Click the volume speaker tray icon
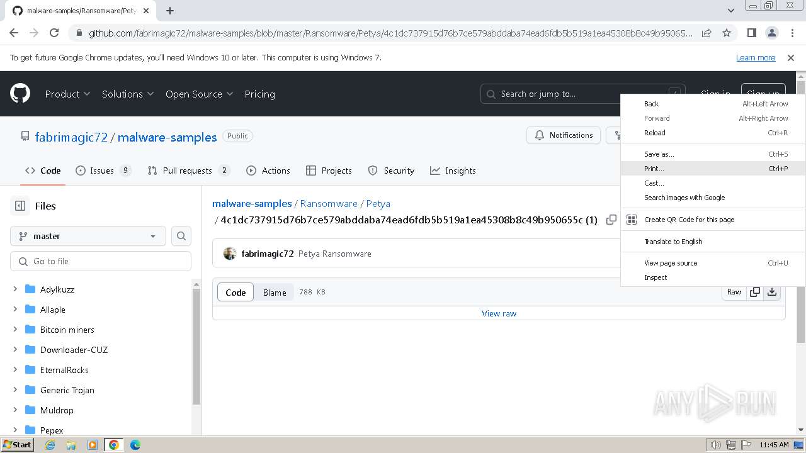806x453 pixels. pyautogui.click(x=715, y=445)
